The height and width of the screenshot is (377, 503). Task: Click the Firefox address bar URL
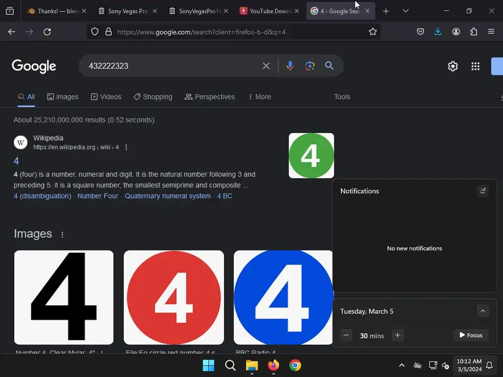201,32
